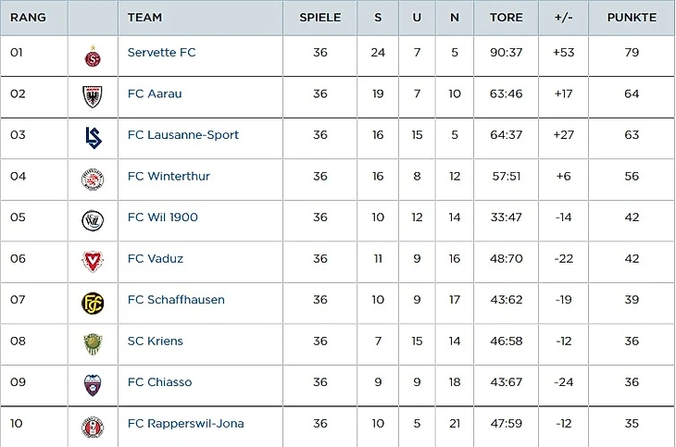Click the FC Schaffhausen logo
Screen dimensions: 676x447
(93, 303)
